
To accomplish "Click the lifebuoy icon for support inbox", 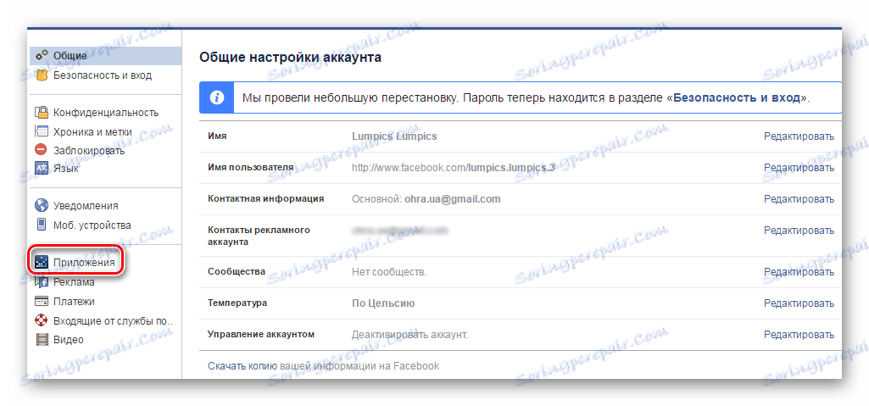I will [x=42, y=320].
